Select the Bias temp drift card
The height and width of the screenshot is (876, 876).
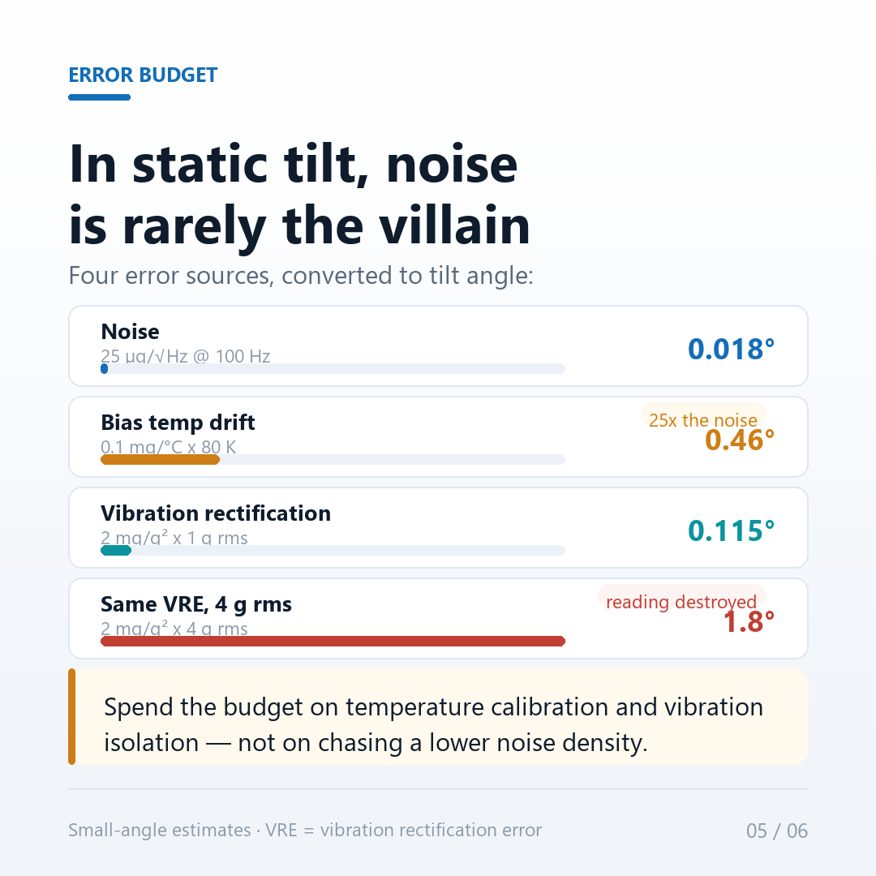pyautogui.click(x=438, y=437)
